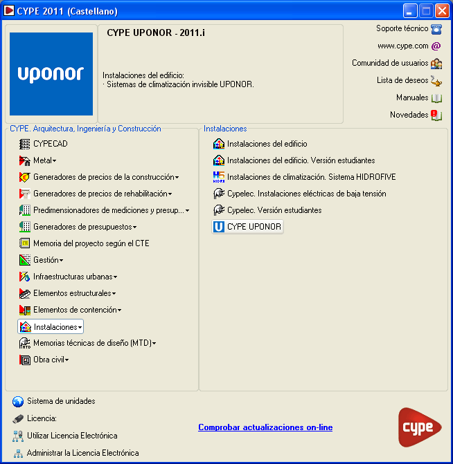The height and width of the screenshot is (464, 453).
Task: Open Sistema de unidades globe icon
Action: [x=18, y=402]
